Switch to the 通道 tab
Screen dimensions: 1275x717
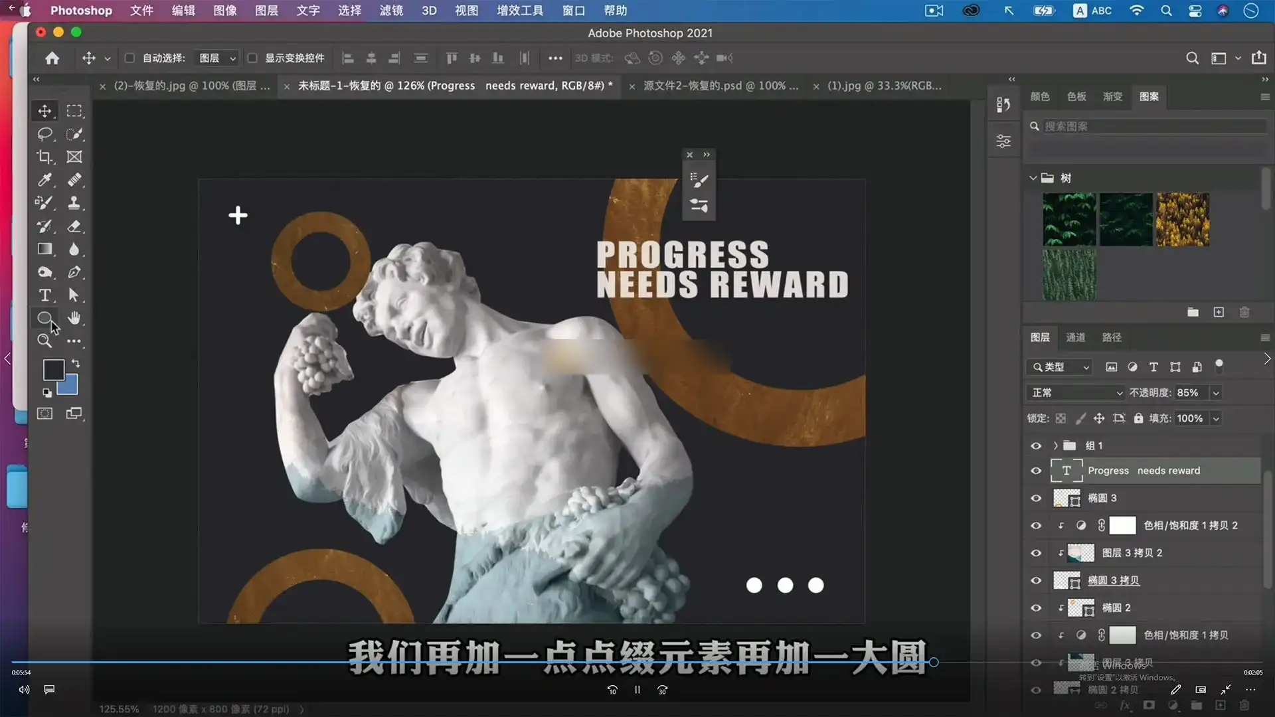1075,337
